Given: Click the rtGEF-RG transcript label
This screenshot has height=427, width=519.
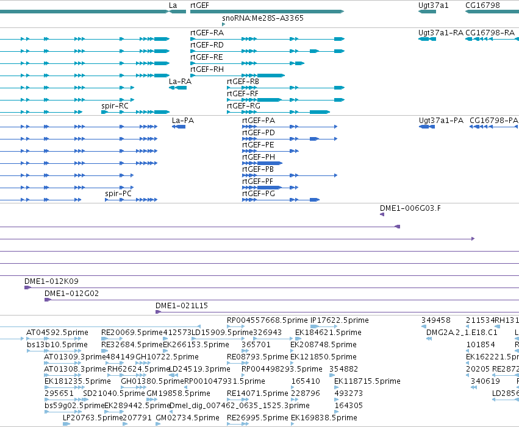Looking at the screenshot, I should [243, 106].
